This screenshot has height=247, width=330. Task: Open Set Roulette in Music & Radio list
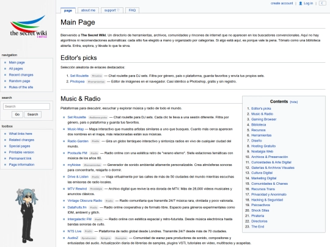[77, 117]
